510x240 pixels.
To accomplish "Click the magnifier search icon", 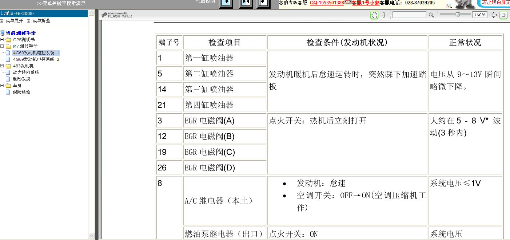I will tap(431, 15).
